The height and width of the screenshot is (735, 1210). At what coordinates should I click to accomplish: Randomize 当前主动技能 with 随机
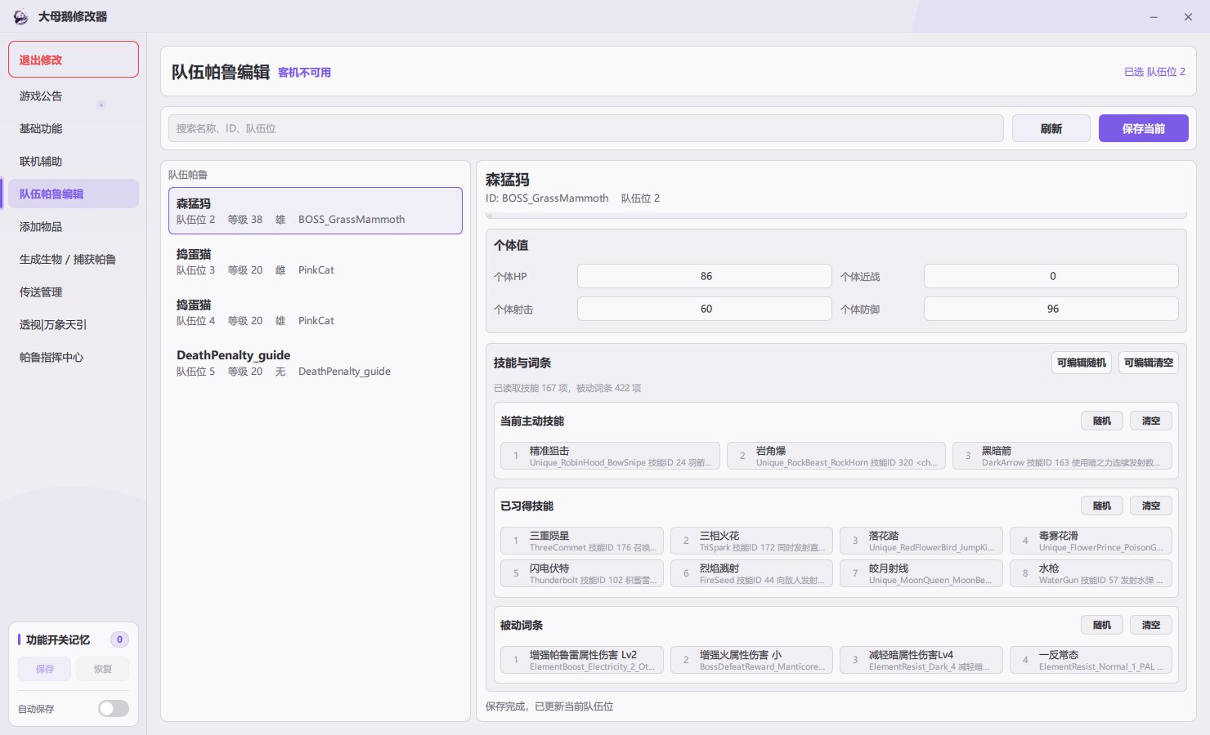pos(1102,421)
